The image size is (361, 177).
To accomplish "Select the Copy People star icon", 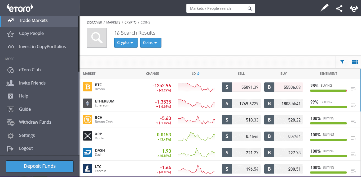I will (x=10, y=33).
